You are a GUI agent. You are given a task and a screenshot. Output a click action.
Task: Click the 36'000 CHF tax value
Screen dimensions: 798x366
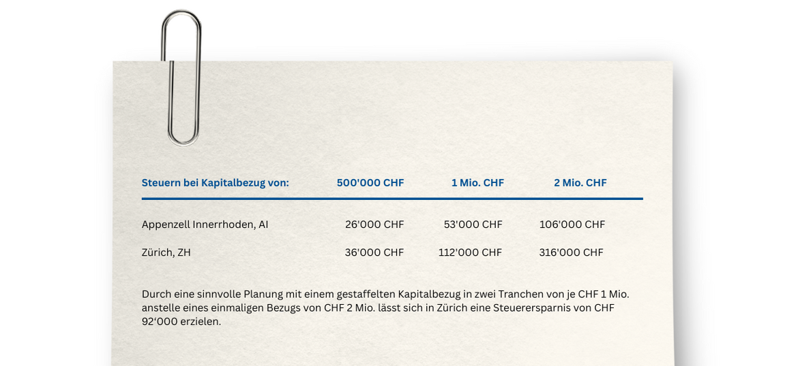pyautogui.click(x=374, y=252)
